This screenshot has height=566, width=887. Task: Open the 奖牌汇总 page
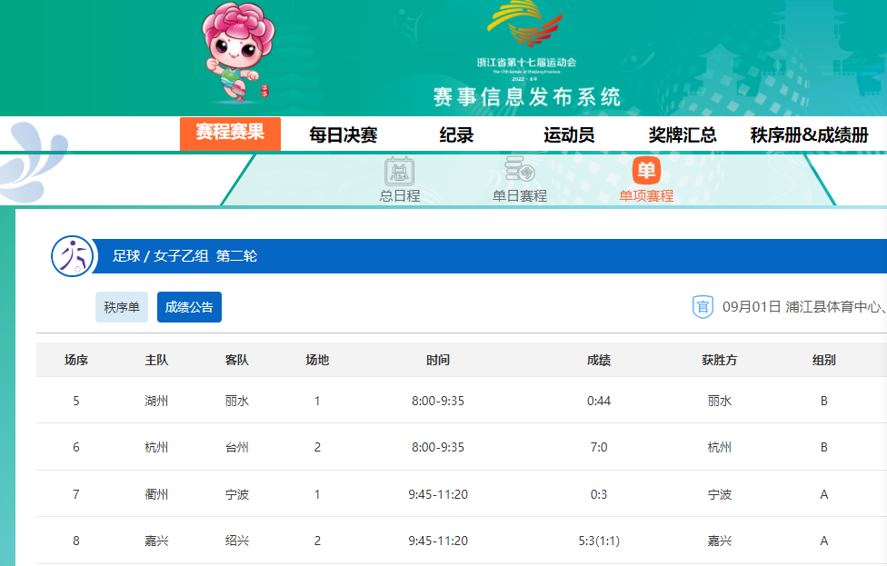tap(683, 135)
